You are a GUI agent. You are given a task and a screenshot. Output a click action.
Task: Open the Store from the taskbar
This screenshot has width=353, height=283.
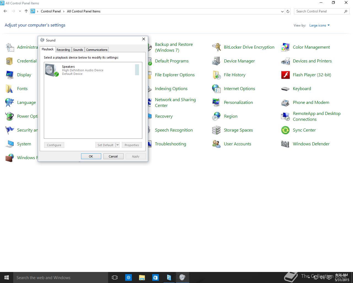155,277
